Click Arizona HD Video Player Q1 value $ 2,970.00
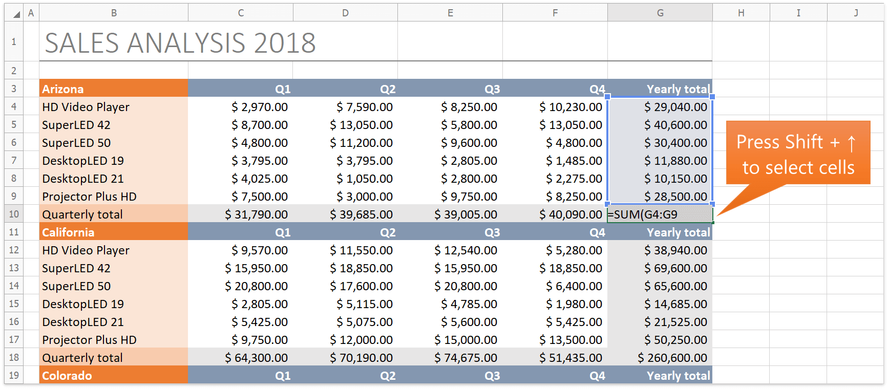Image resolution: width=888 pixels, height=389 pixels. (x=241, y=107)
